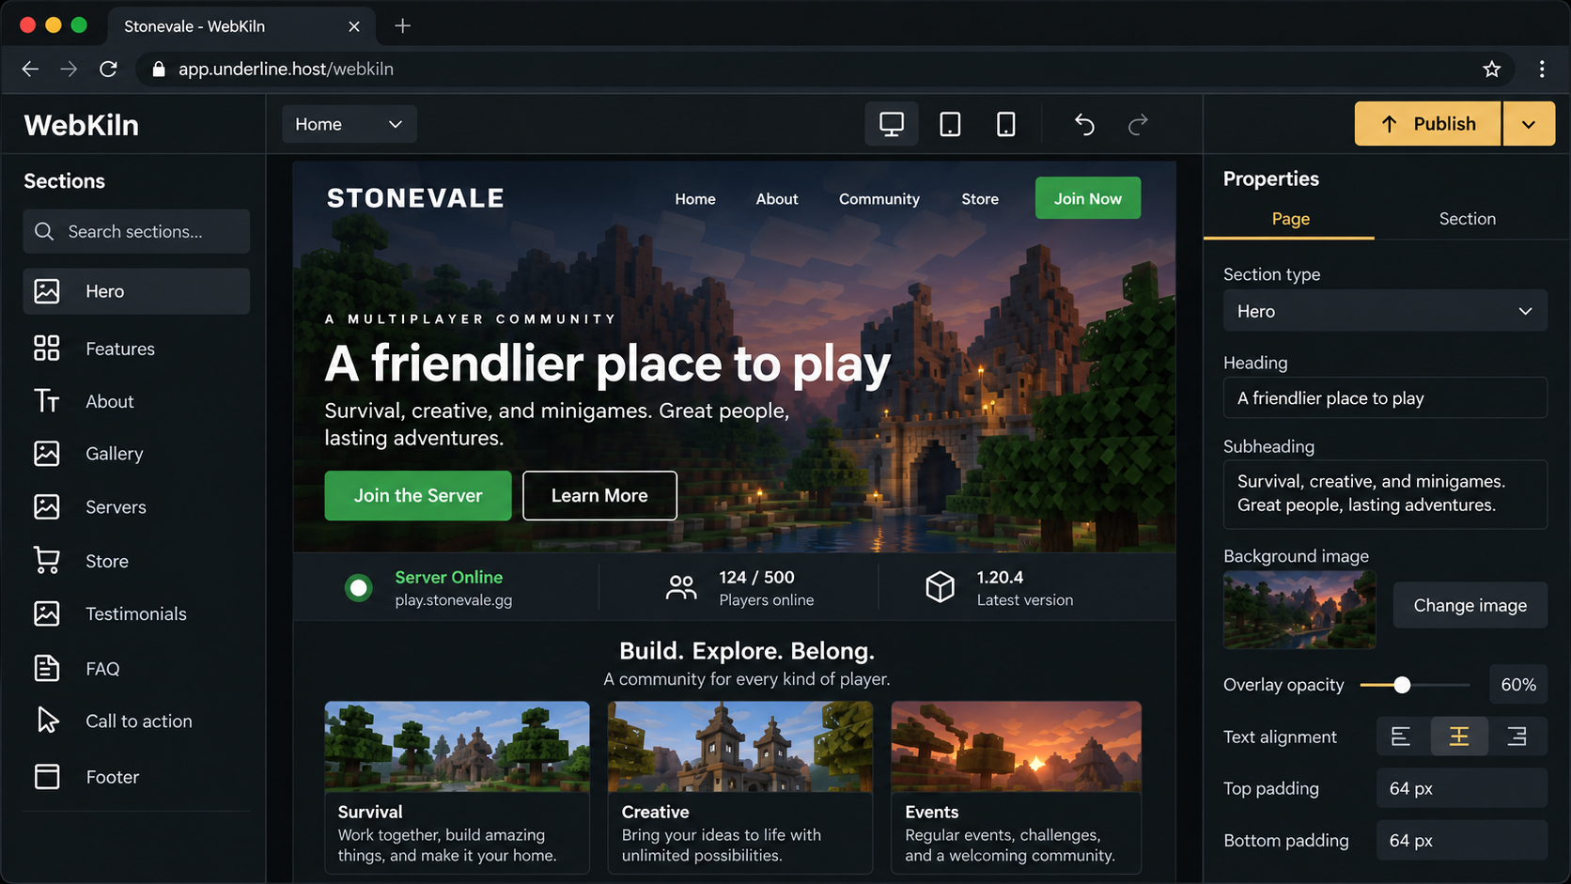Switch to the Page properties tab
The image size is (1571, 884).
(1290, 219)
